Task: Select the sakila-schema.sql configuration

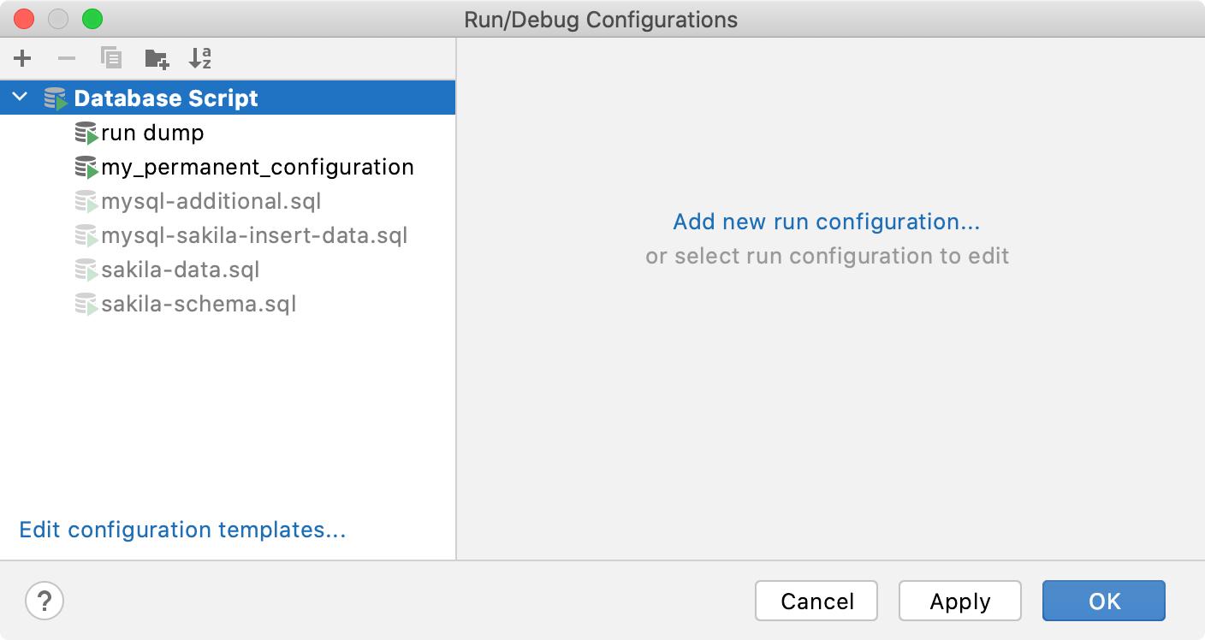Action: coord(198,304)
